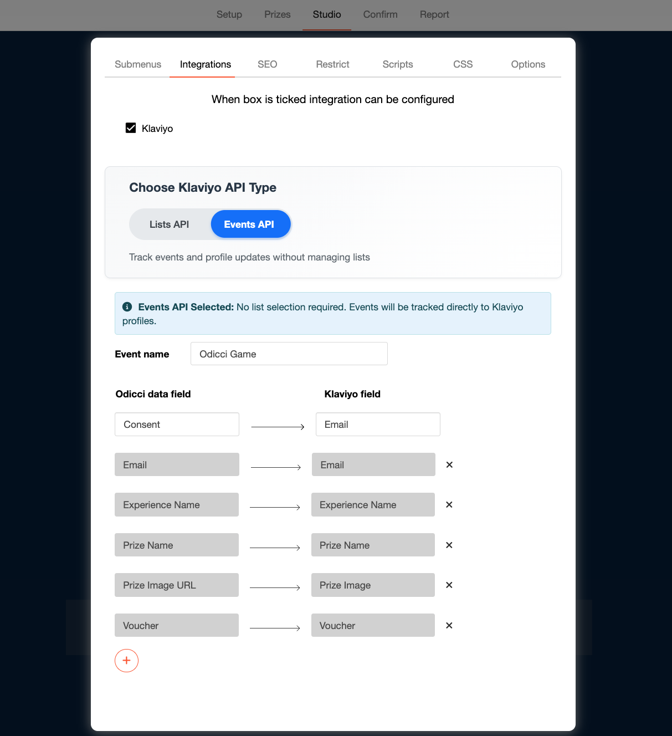This screenshot has width=672, height=736.
Task: Go to the Prizes step
Action: point(277,14)
